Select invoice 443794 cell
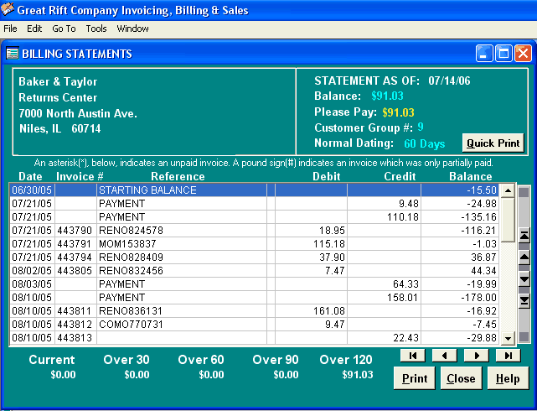 pyautogui.click(x=75, y=258)
